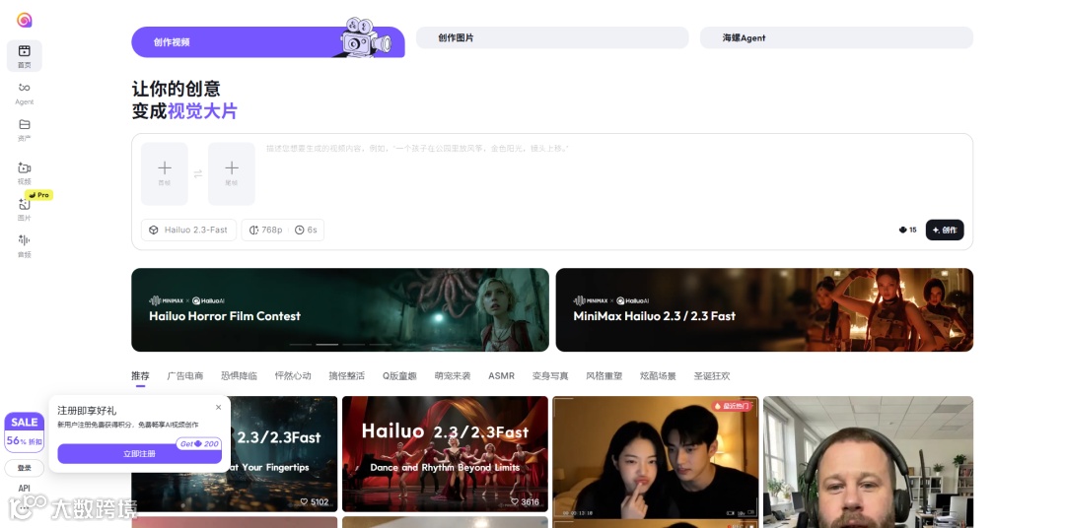1065x528 pixels.
Task: Select the 搞怪整活 category tab
Action: coord(346,376)
